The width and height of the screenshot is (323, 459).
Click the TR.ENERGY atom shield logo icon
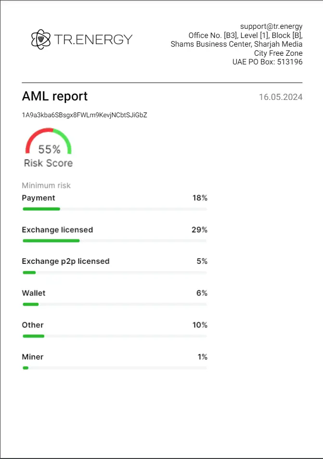(x=40, y=39)
